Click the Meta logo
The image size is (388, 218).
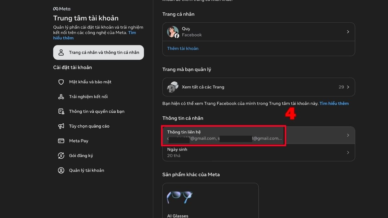point(61,9)
